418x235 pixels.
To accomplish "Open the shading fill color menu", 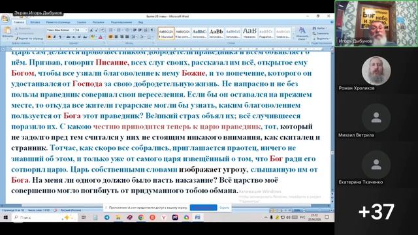I will click(x=142, y=37).
